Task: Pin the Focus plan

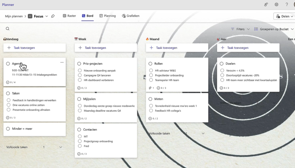Action: click(53, 16)
